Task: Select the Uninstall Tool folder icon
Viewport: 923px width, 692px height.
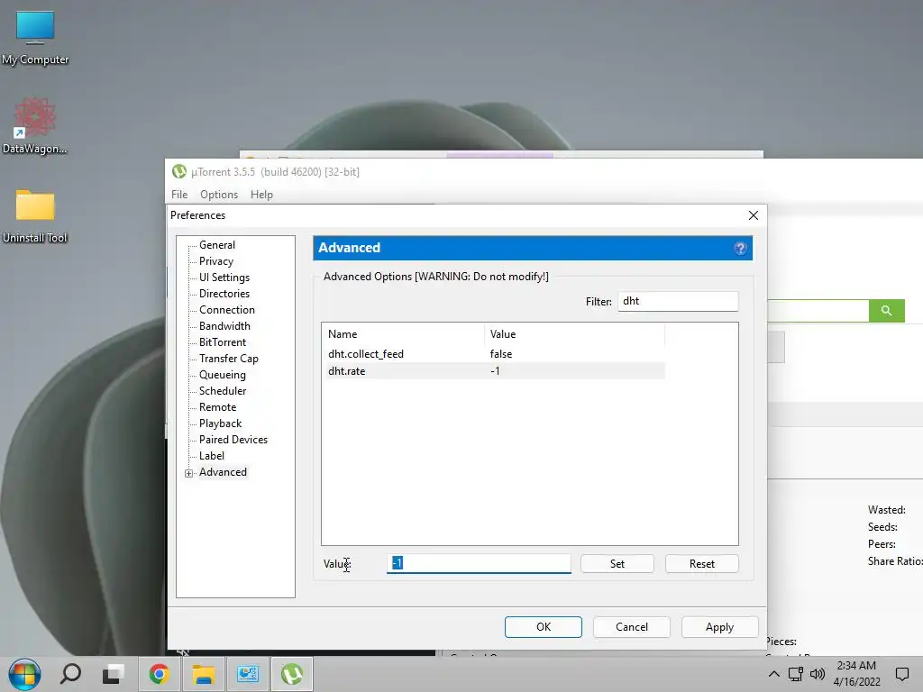Action: coord(35,215)
